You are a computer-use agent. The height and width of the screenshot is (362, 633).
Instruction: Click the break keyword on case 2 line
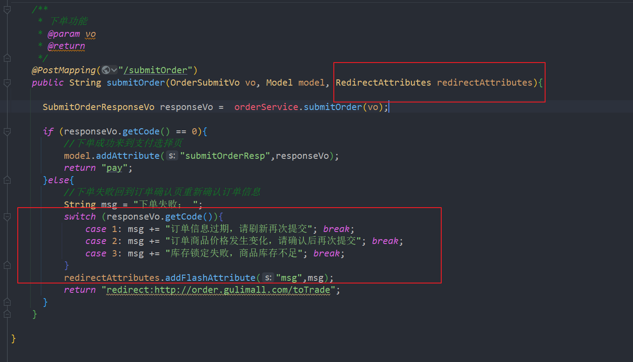[x=385, y=241]
